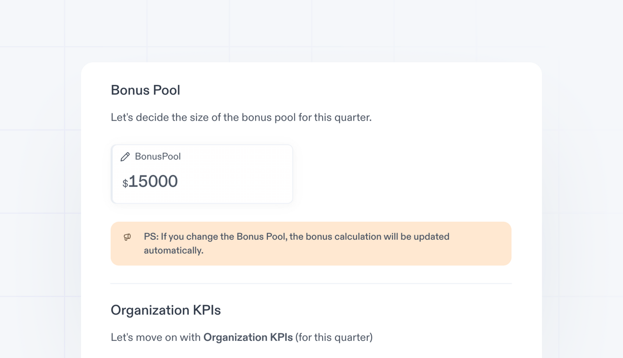The width and height of the screenshot is (623, 358).
Task: Click the icon leading the automatic update notice
Action: [x=127, y=237]
